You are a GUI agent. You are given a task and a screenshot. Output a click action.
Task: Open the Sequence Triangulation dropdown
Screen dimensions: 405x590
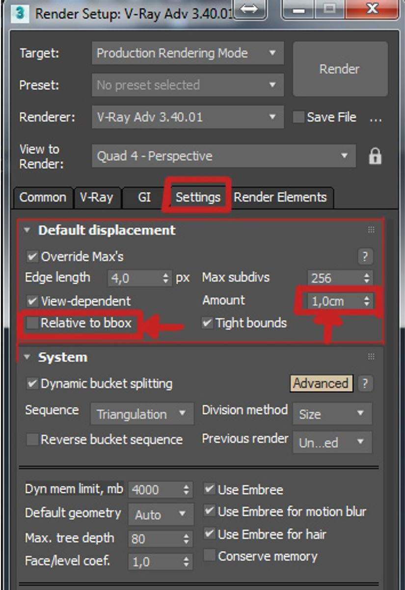tap(141, 414)
